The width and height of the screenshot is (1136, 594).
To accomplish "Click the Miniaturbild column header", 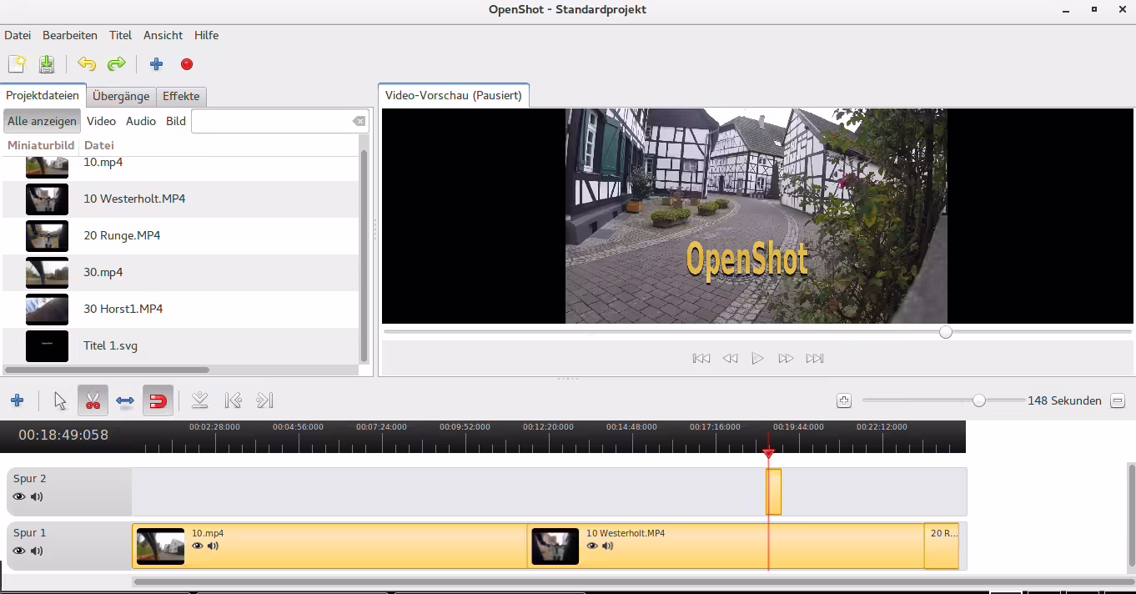I will (x=41, y=145).
